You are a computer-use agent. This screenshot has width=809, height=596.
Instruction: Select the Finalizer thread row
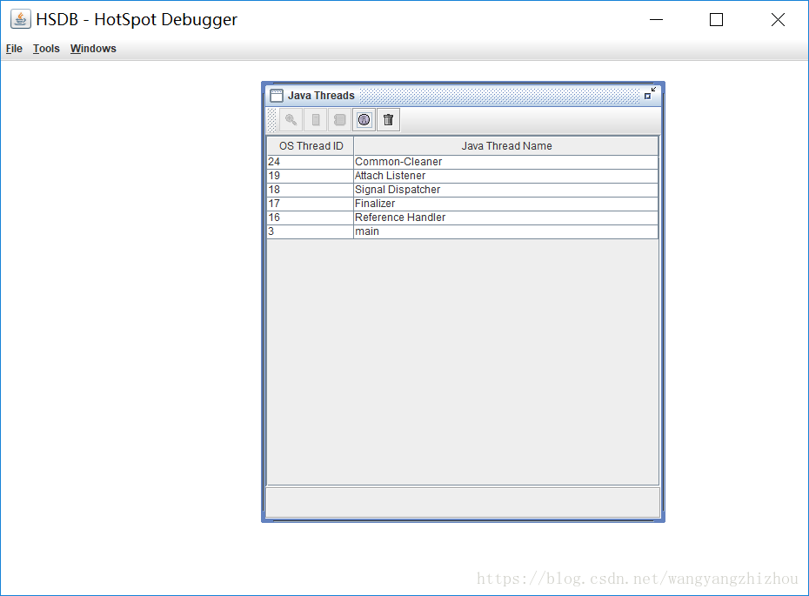[x=463, y=204]
